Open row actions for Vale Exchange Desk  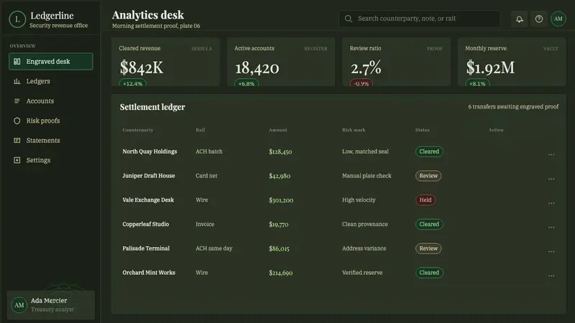point(551,203)
